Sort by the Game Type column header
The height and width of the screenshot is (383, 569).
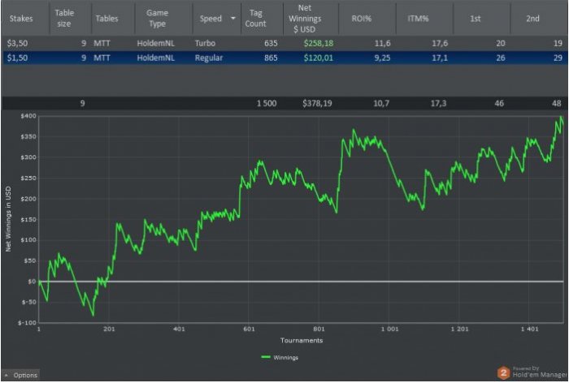(x=158, y=18)
